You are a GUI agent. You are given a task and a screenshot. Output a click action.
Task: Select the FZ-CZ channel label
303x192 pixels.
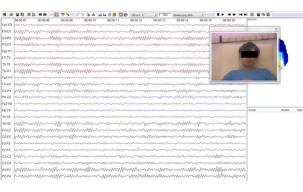click(6, 130)
